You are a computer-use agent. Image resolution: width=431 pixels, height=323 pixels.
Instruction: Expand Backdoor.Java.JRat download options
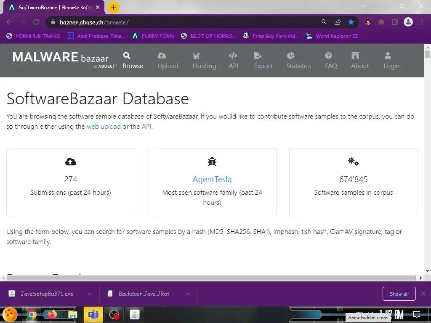pyautogui.click(x=187, y=294)
